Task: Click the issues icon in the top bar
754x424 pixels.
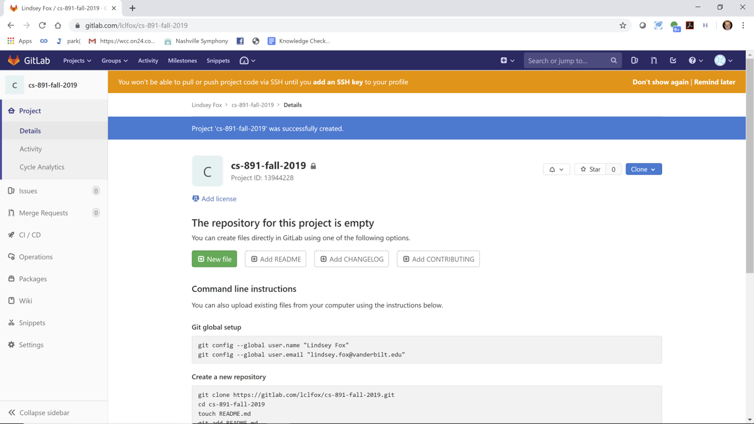Action: click(634, 60)
